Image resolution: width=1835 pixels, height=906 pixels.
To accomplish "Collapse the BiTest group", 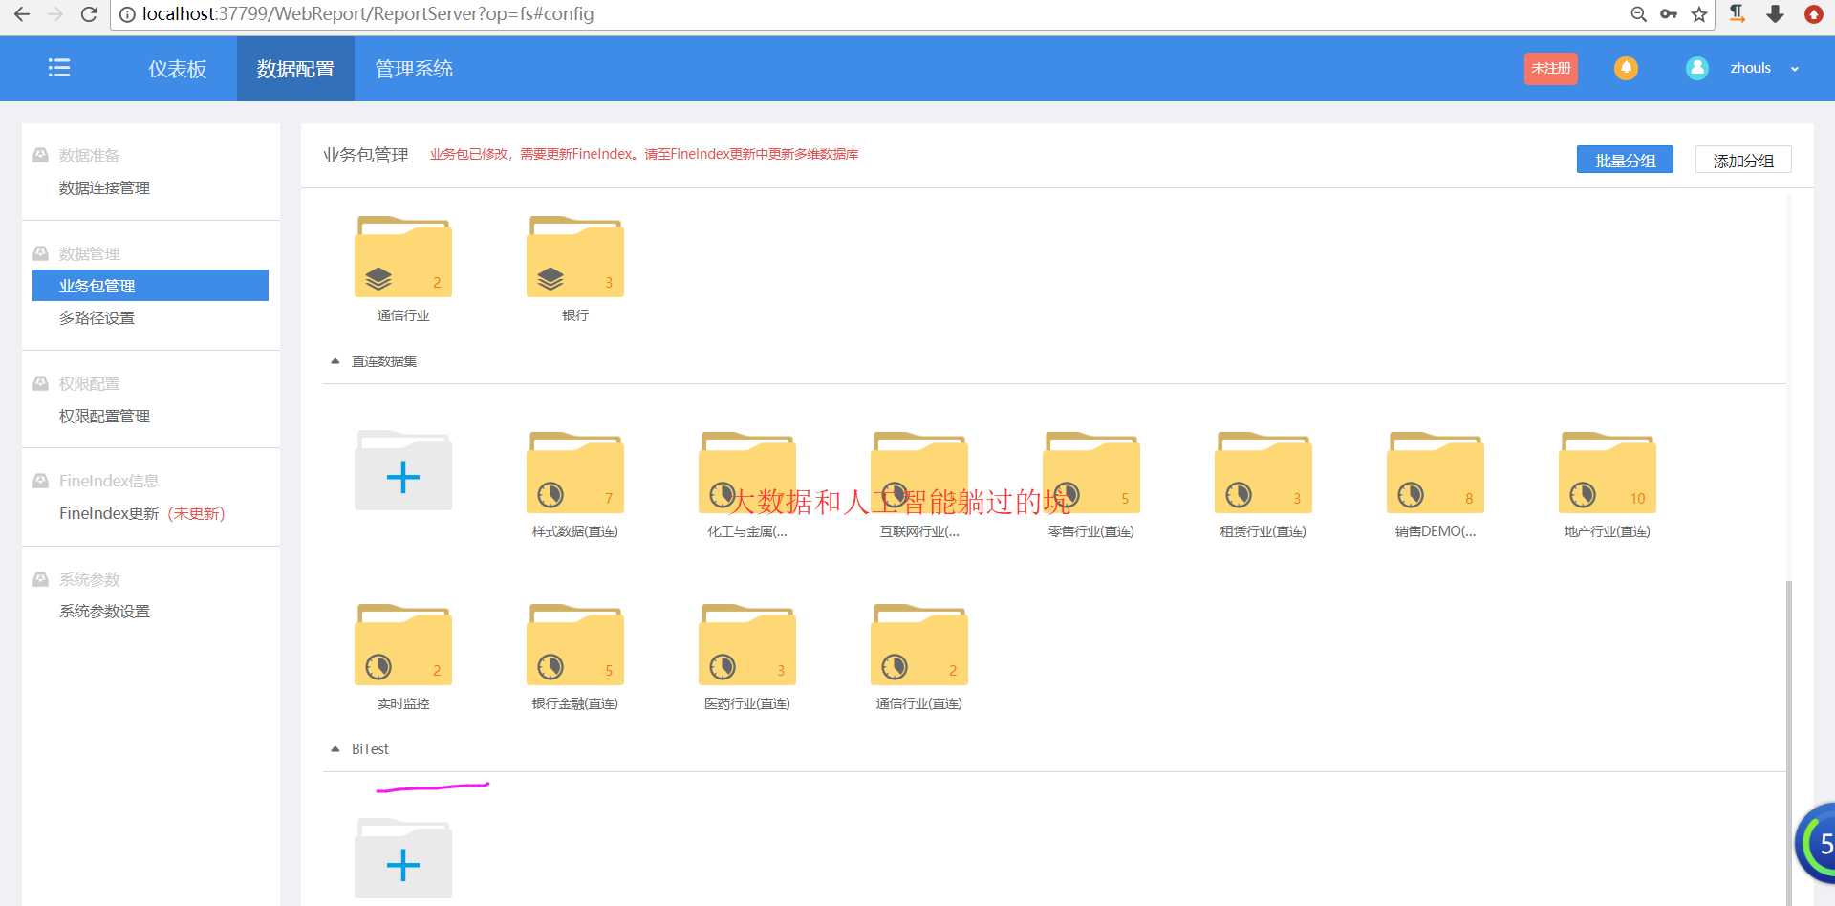I will [335, 749].
